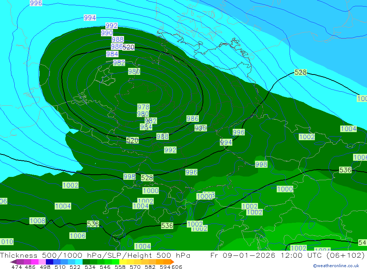This screenshot has height=269, width=367.
Task: Click the 606 value at the legend end
Action: 177,267
